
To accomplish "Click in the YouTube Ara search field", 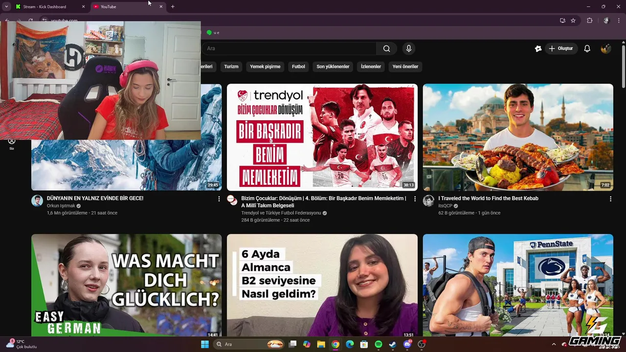I will 289,48.
